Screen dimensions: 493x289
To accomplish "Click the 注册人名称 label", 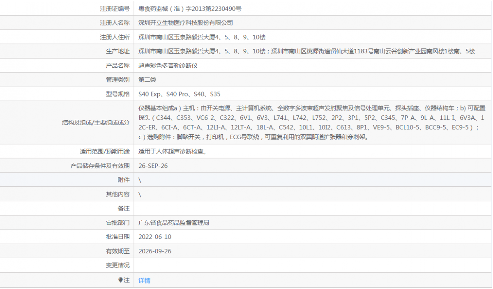I will [115, 23].
